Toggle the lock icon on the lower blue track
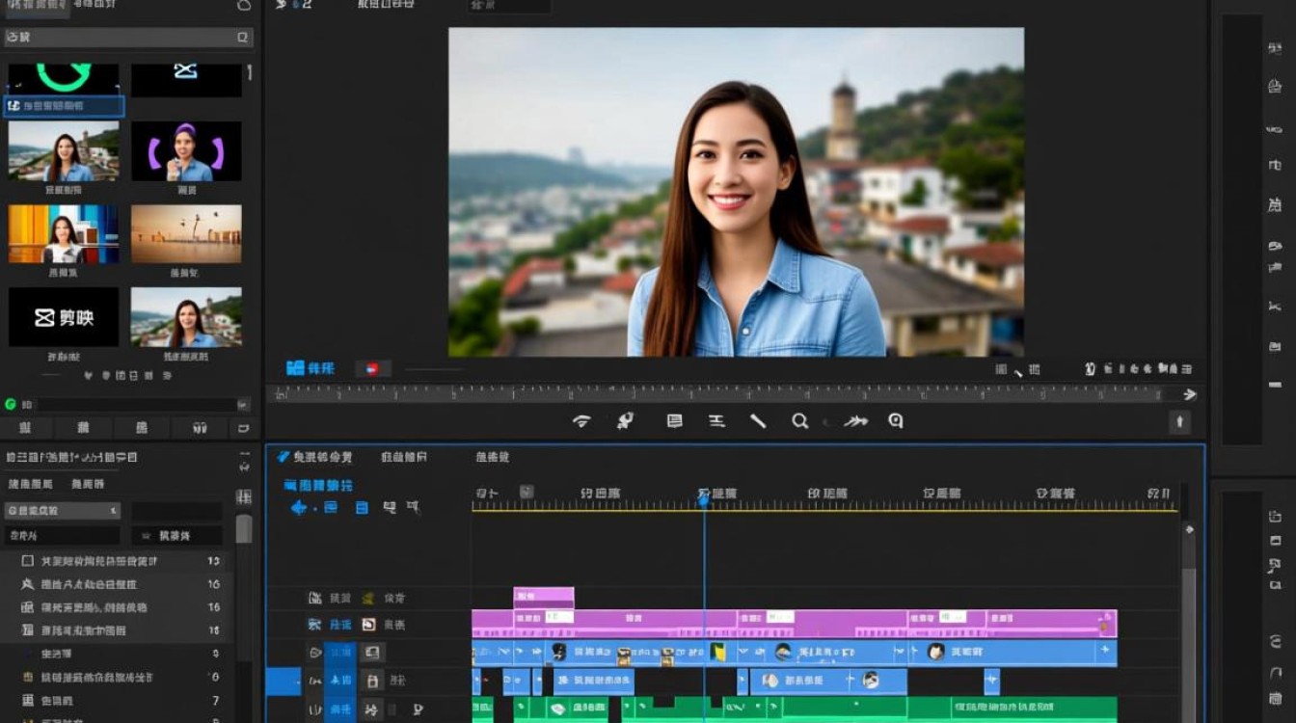Viewport: 1296px width, 723px height. (x=372, y=681)
